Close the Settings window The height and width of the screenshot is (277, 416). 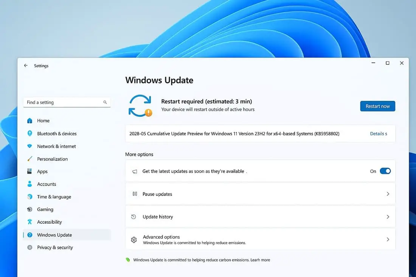[402, 63]
